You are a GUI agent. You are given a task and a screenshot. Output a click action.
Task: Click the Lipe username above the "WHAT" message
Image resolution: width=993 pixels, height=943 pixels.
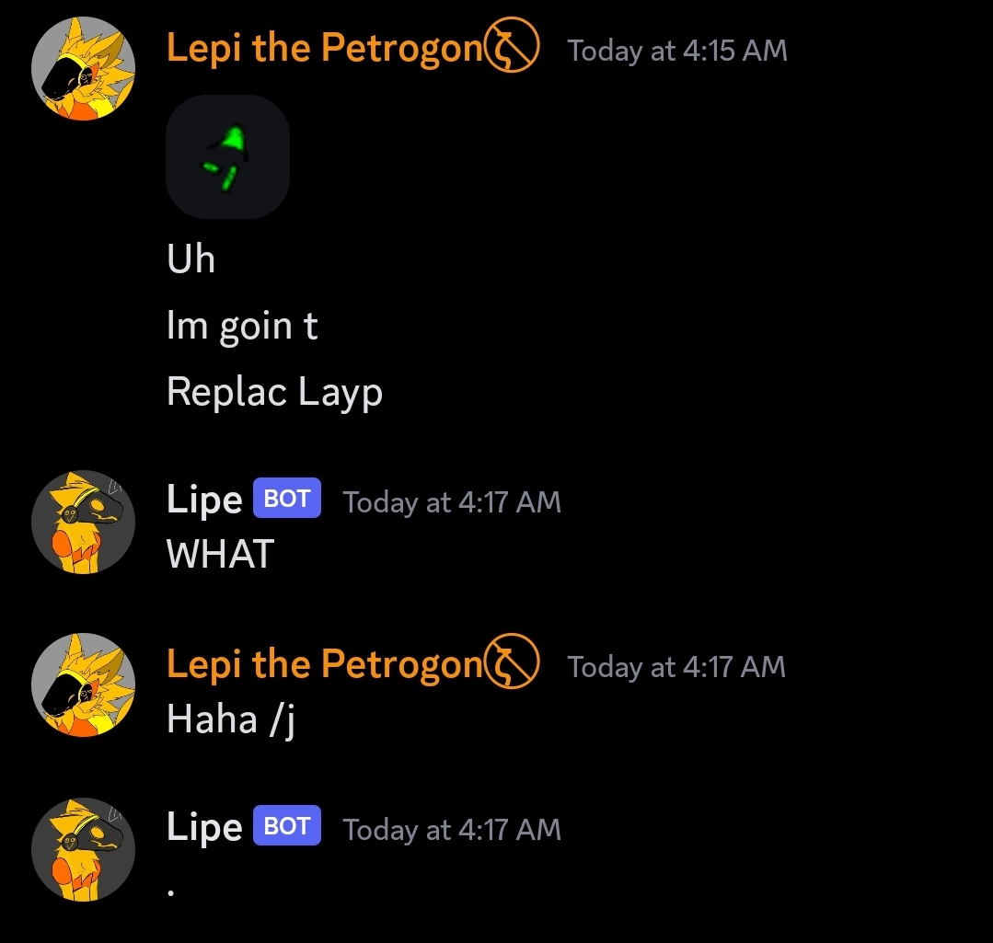[204, 500]
